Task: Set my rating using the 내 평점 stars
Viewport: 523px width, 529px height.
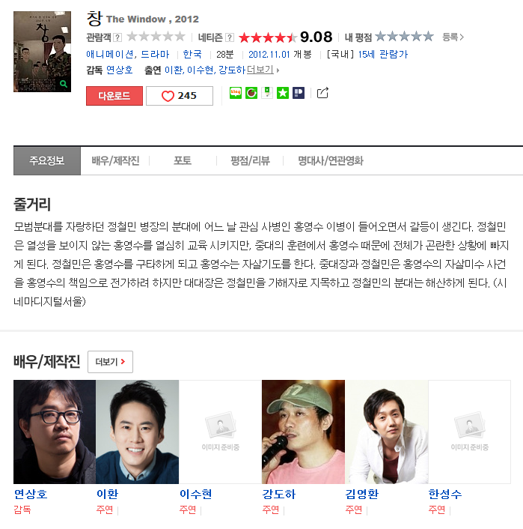Action: (x=404, y=36)
